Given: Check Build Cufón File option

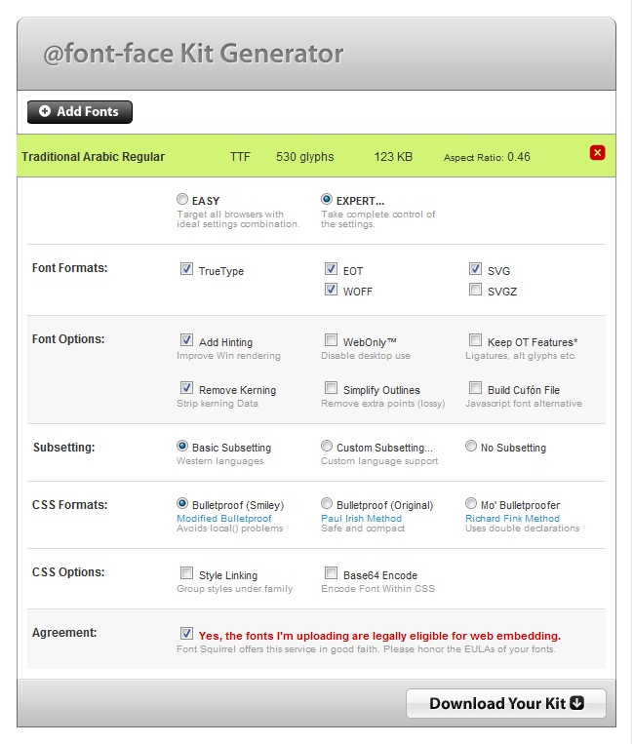Looking at the screenshot, I should pos(475,389).
